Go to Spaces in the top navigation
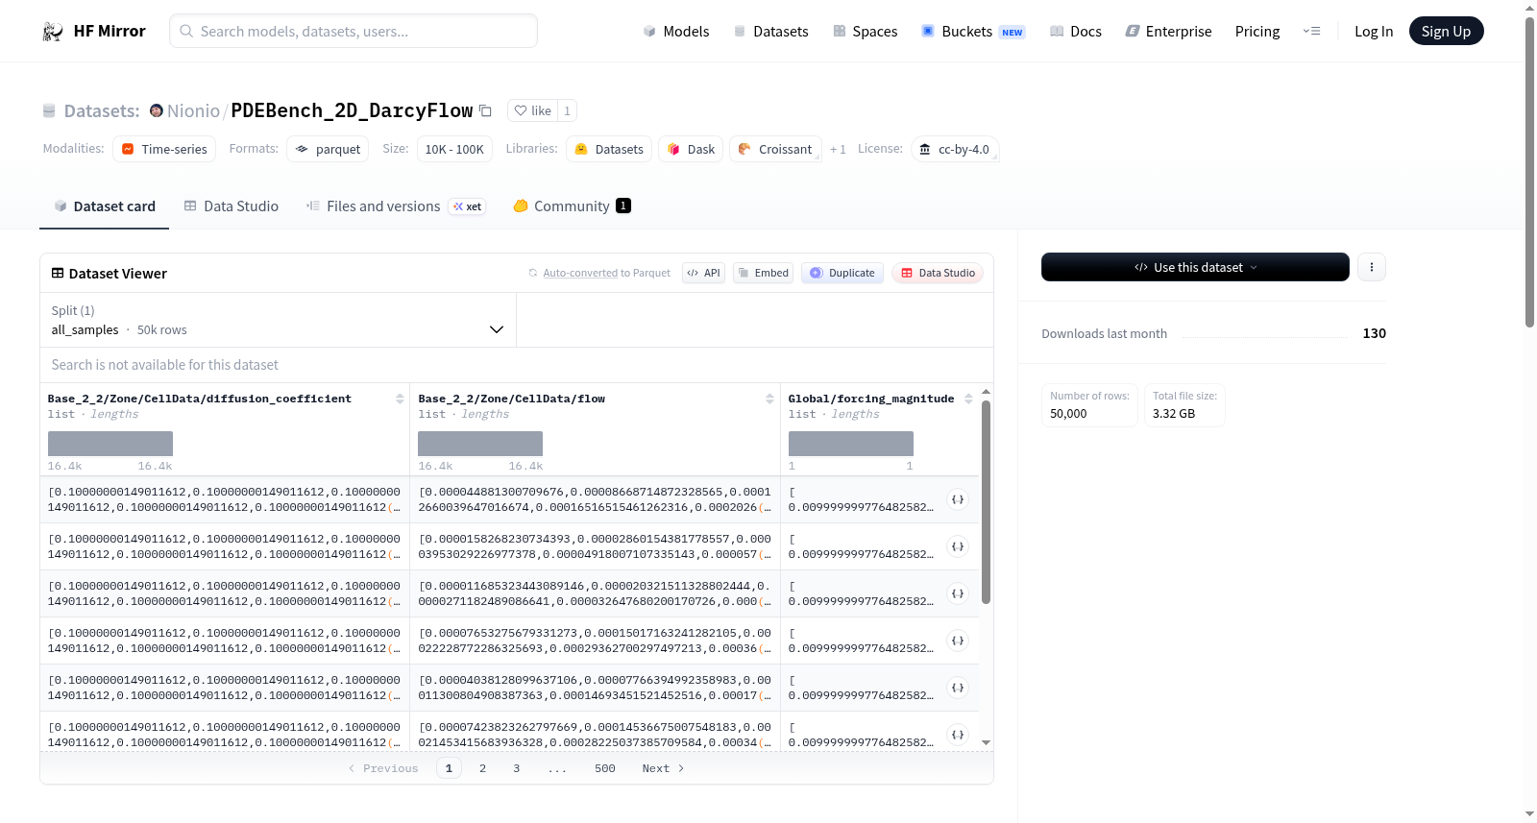Viewport: 1537px width, 823px height. (865, 31)
